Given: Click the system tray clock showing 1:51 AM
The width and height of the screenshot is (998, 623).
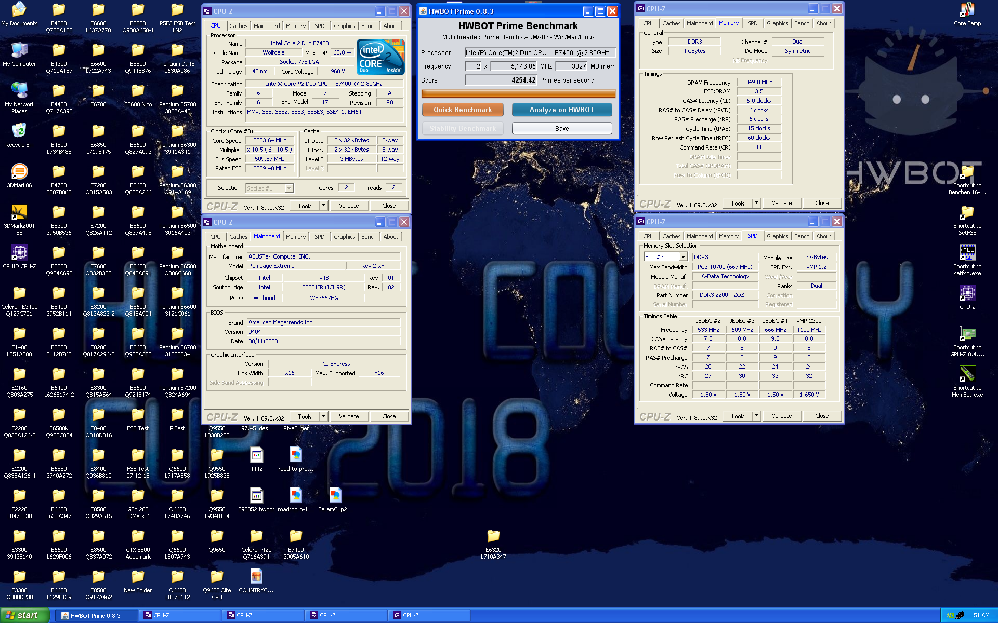Looking at the screenshot, I should [979, 616].
